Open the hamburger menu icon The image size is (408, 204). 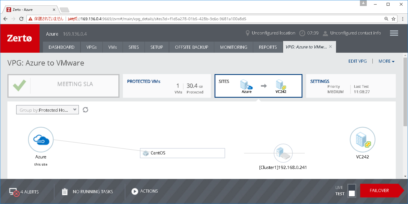tap(394, 33)
